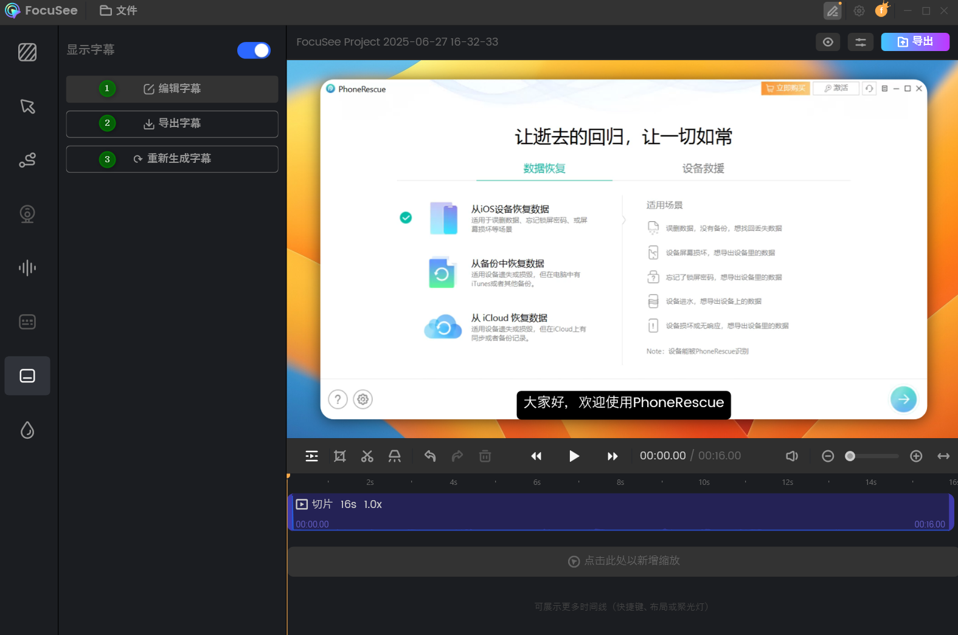Image resolution: width=958 pixels, height=635 pixels.
Task: Click the subtitle text in preview
Action: coord(623,403)
